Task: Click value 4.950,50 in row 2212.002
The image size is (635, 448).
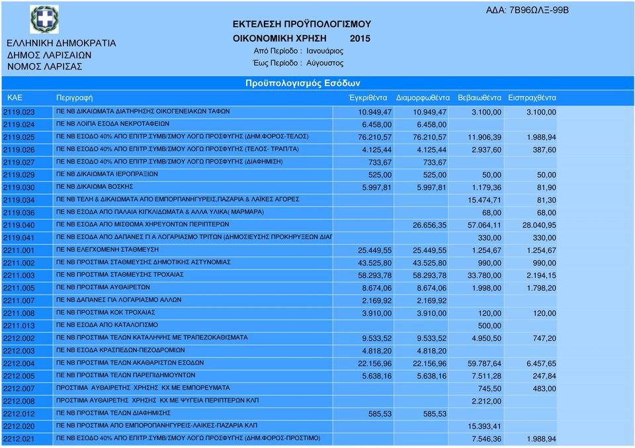Action: tap(486, 339)
